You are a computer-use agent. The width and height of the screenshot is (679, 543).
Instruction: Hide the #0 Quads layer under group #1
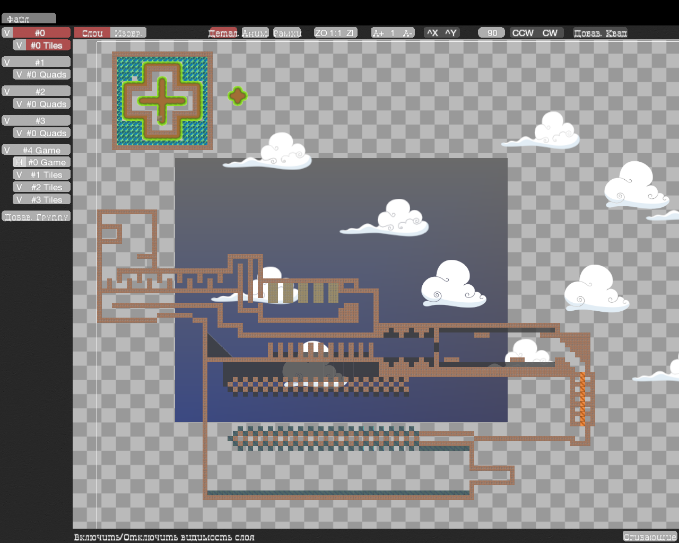[x=19, y=75]
